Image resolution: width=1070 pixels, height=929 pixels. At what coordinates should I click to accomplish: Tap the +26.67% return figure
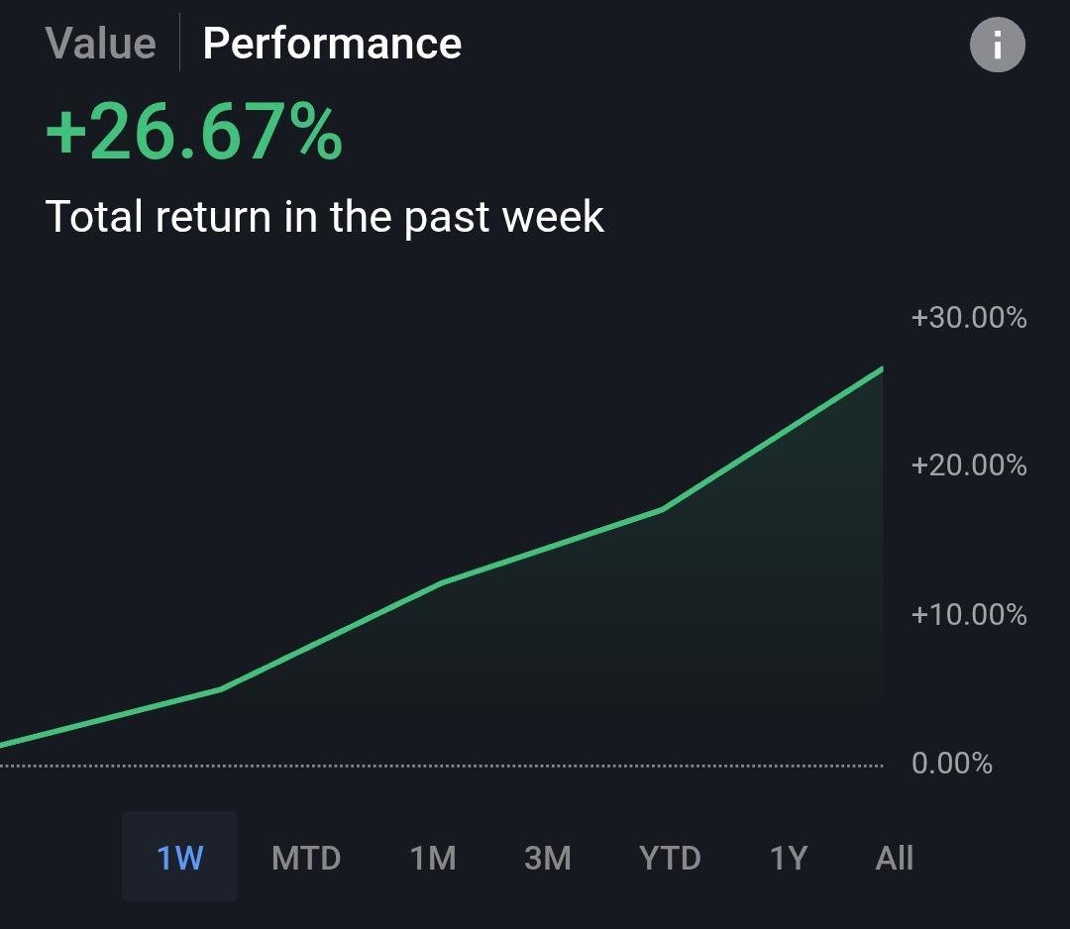pos(194,132)
